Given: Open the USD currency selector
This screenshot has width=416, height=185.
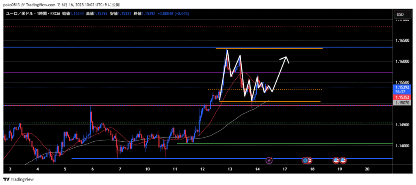Looking at the screenshot, I should click(x=400, y=15).
